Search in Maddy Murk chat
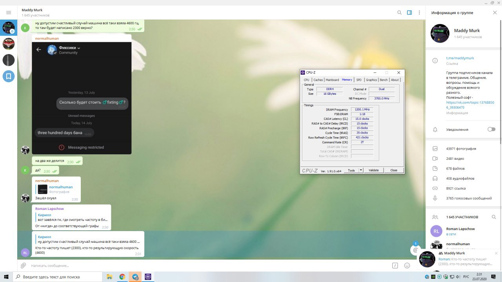 tap(399, 13)
